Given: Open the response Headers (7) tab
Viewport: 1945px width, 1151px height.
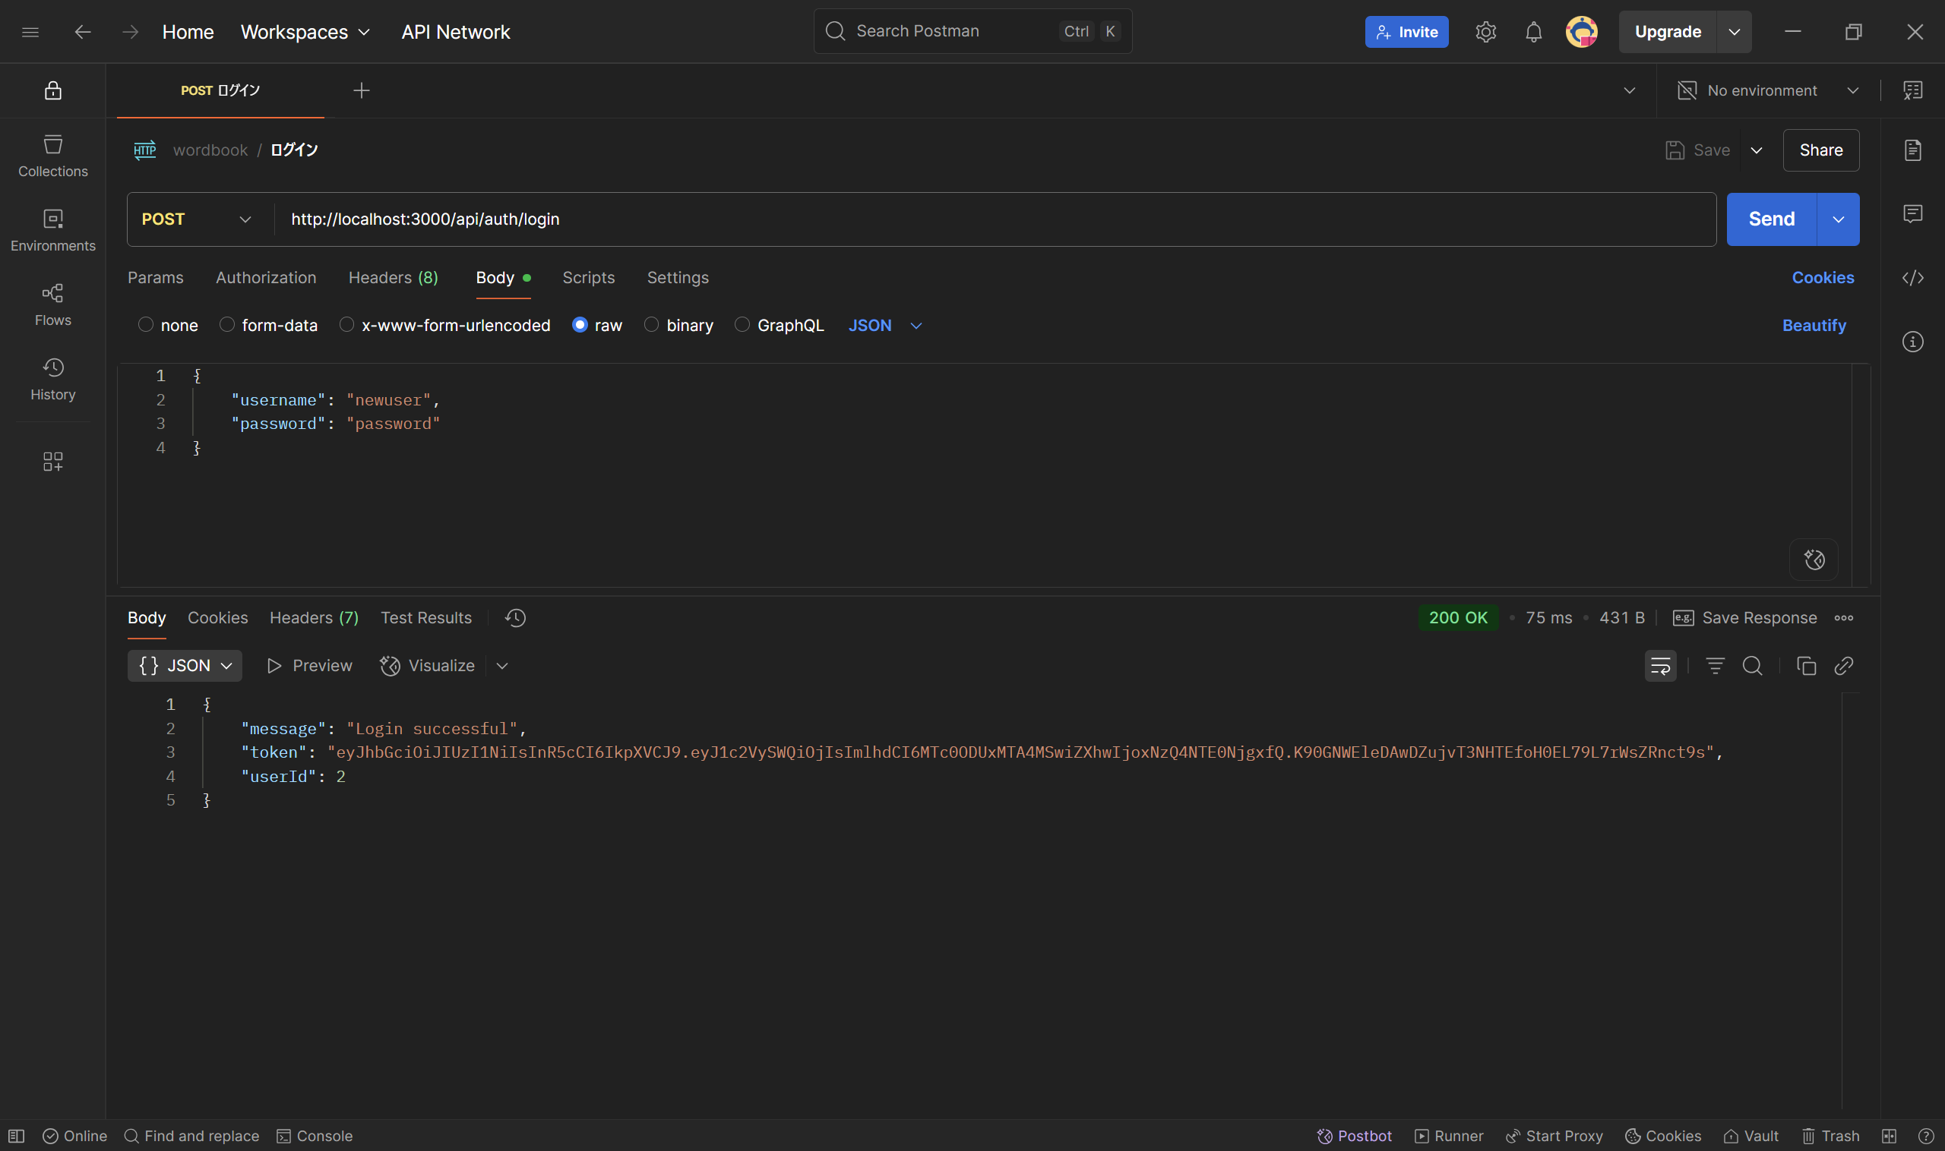Looking at the screenshot, I should [315, 618].
